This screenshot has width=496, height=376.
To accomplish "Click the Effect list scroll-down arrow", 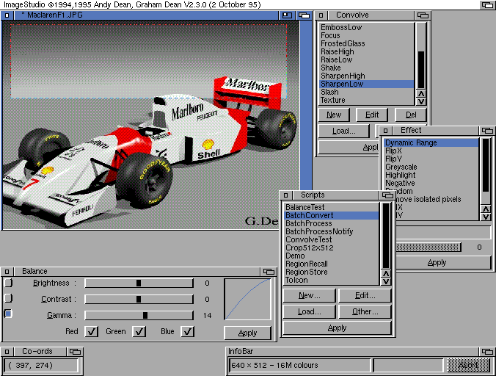I will 486,217.
